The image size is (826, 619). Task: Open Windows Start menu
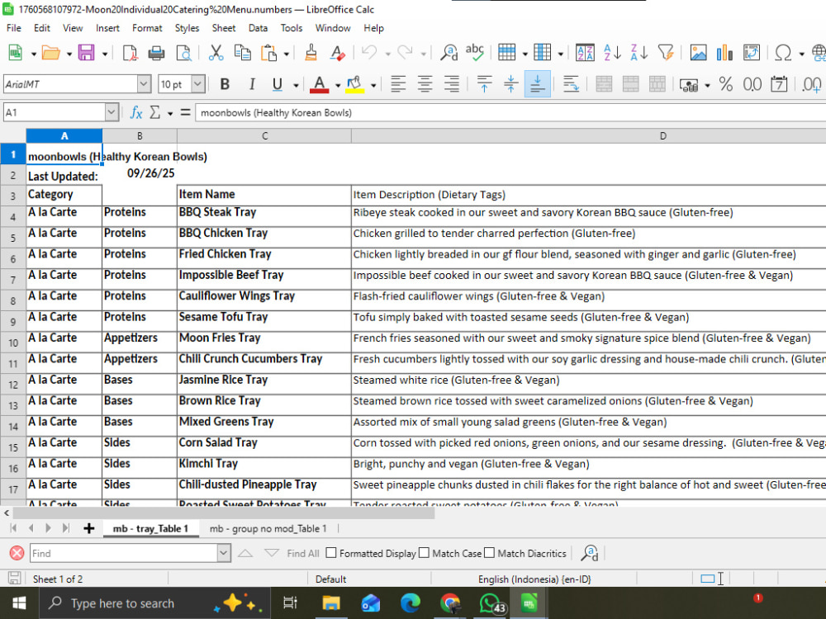coord(20,603)
